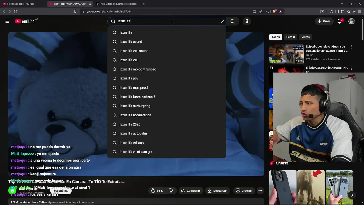Image resolution: width=364 pixels, height=205 pixels.
Task: Open the notifications bell
Action: coord(340,21)
